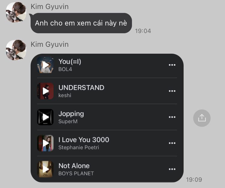
Task: Play UNDERSTAND by keshi
Action: pos(45,91)
